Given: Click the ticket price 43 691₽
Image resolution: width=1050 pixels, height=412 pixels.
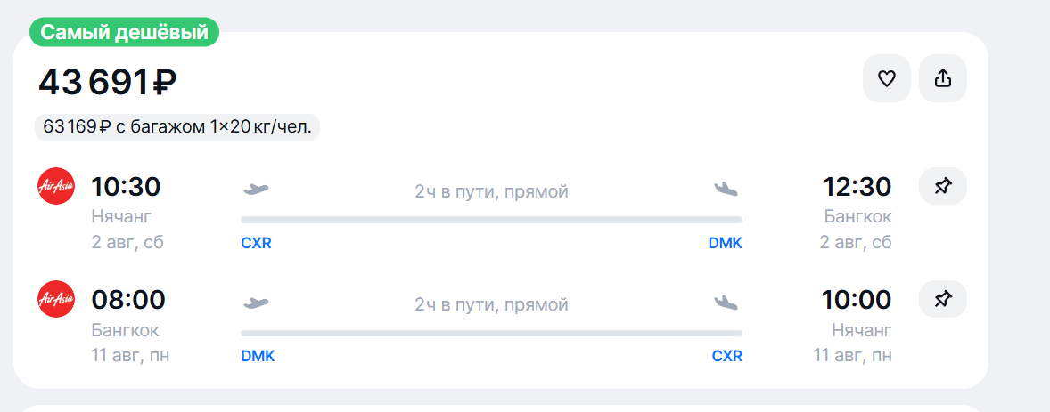Looking at the screenshot, I should point(107,83).
